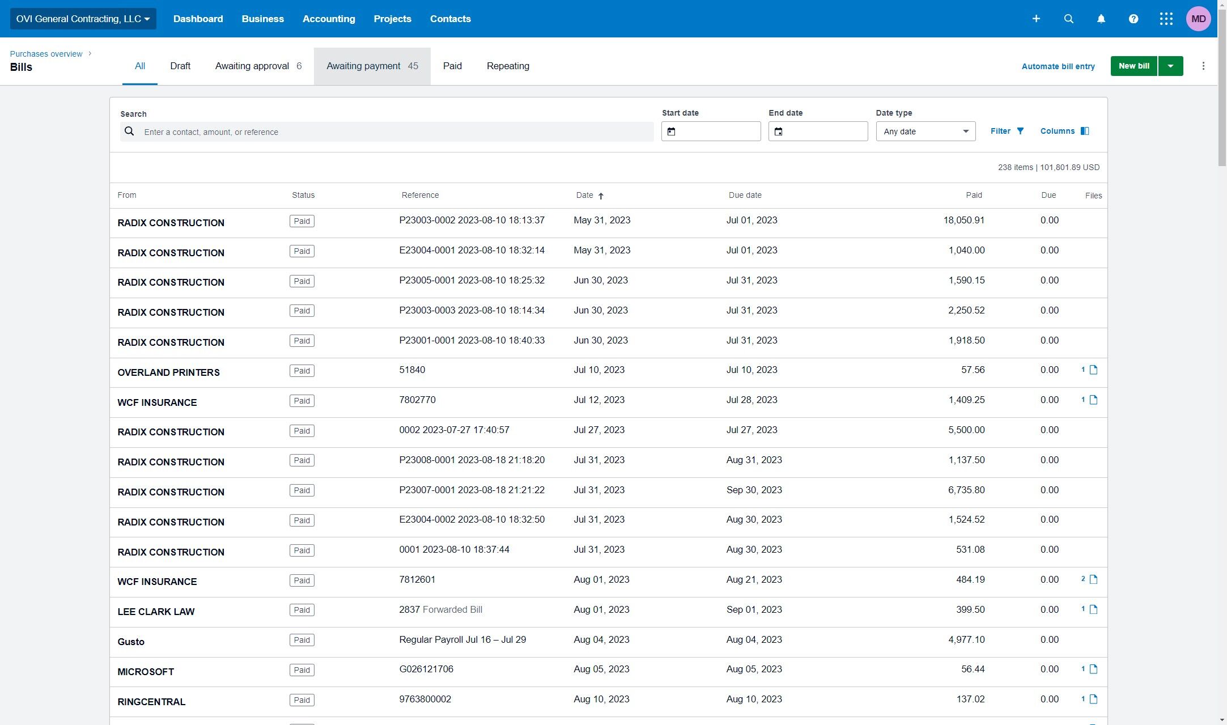Screen dimensions: 1227x725
Task: Click the plus create-new icon
Action: [1036, 19]
